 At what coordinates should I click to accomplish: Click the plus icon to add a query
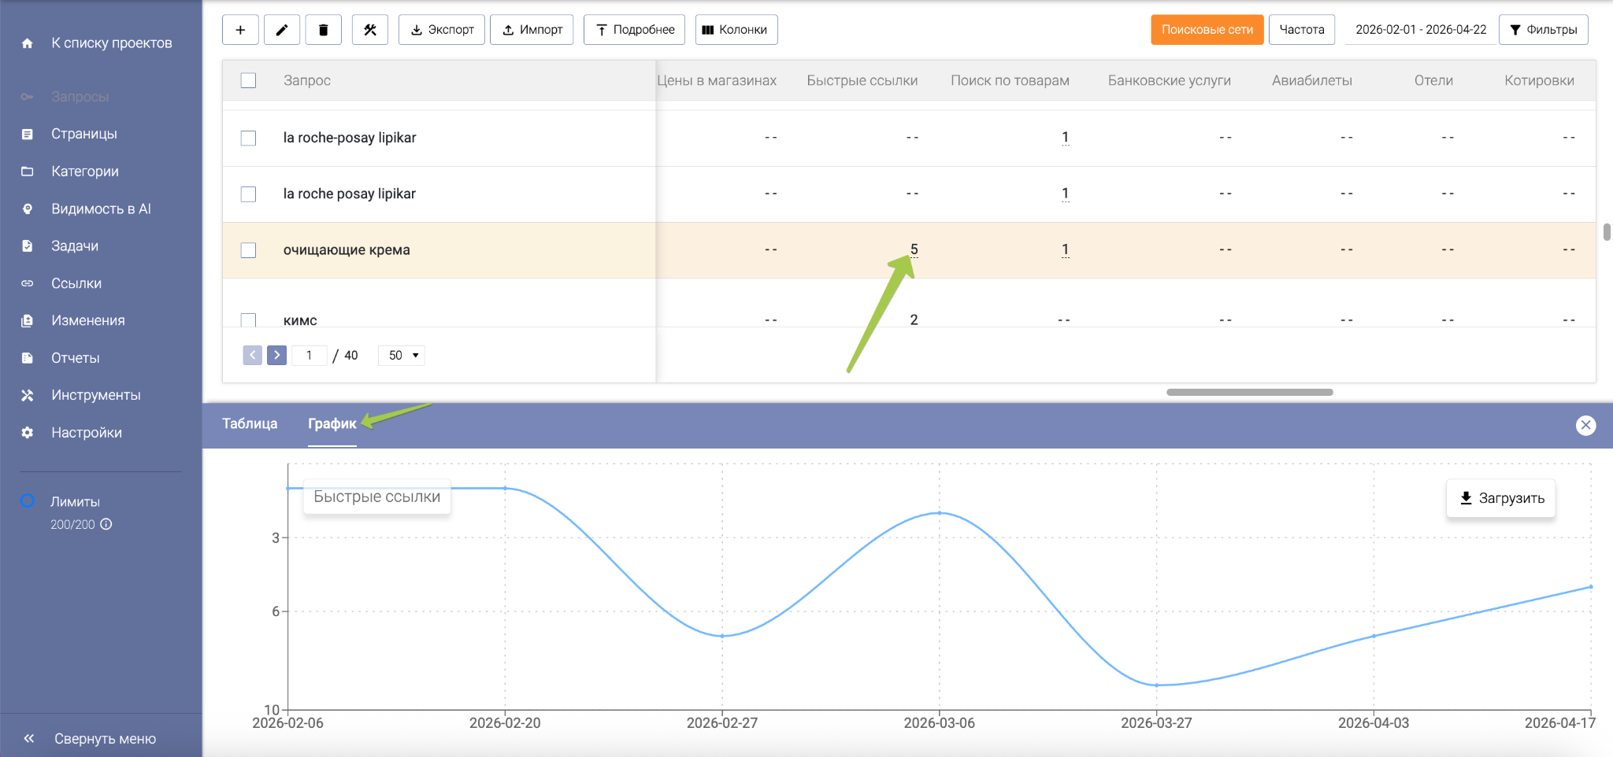coord(240,30)
